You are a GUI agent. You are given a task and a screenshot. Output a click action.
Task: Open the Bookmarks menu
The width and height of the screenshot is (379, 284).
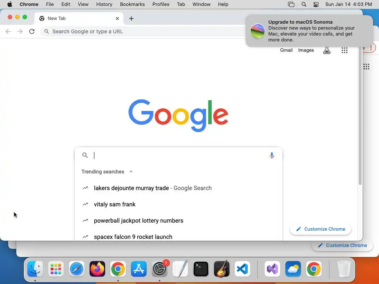click(x=132, y=4)
